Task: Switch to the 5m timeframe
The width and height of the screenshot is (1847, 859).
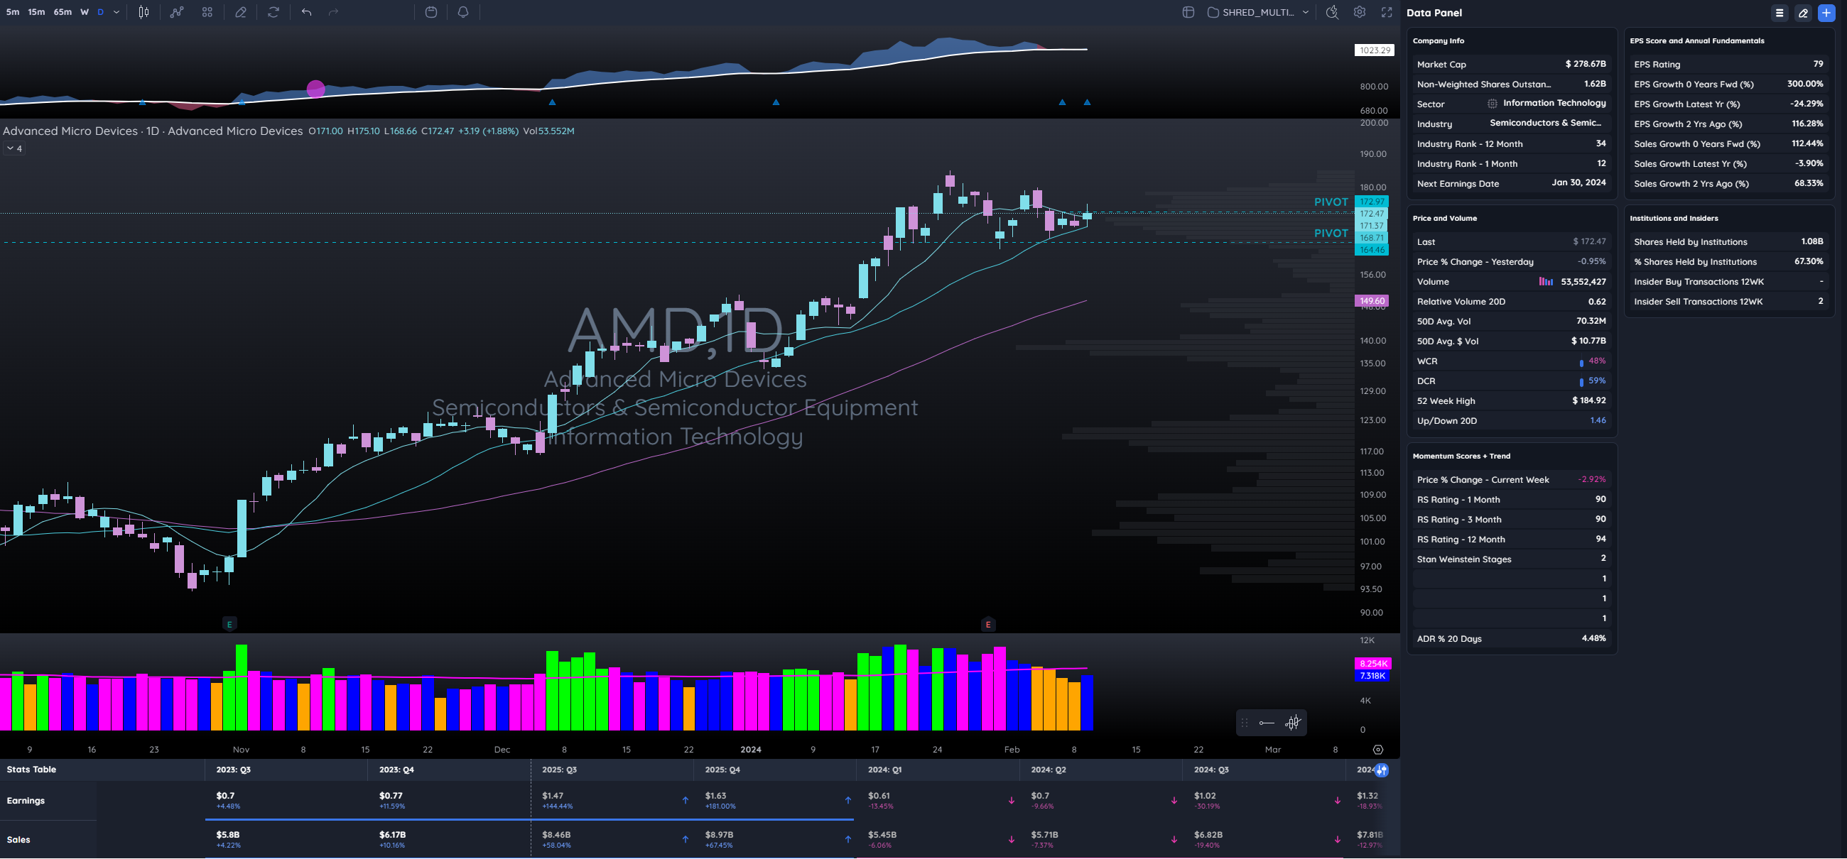Action: (x=12, y=12)
